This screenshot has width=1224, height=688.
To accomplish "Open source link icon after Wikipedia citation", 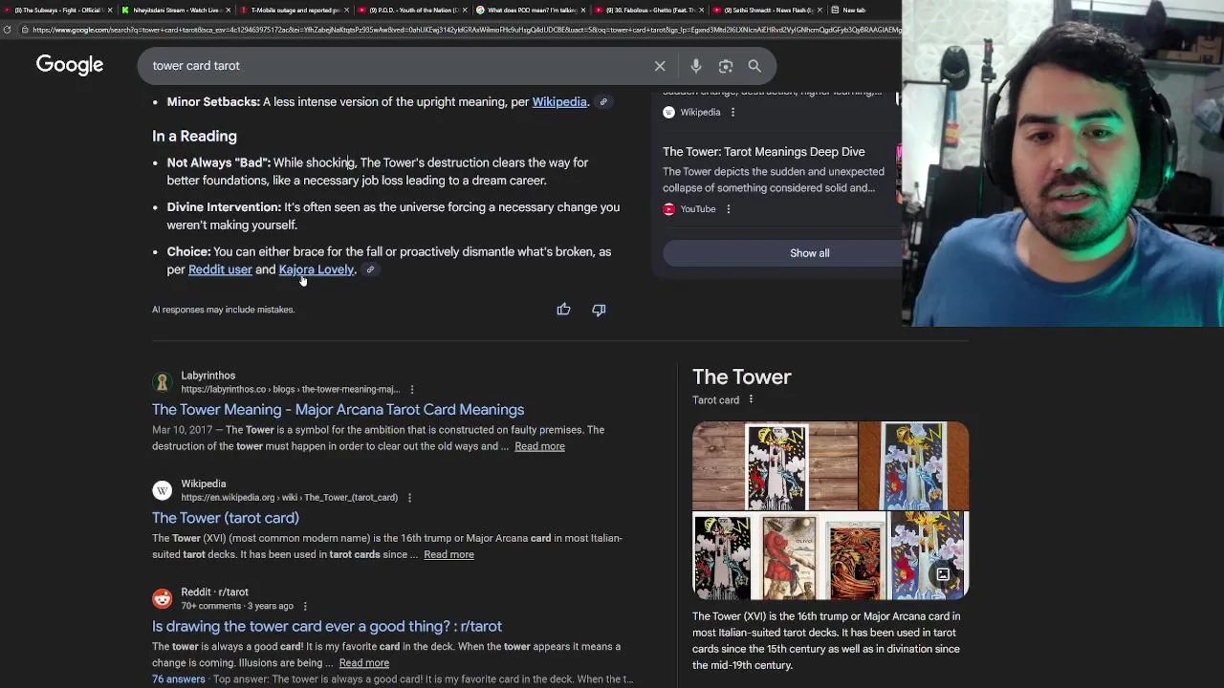I will coord(603,102).
